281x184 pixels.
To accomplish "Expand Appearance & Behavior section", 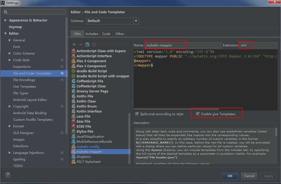I will [x=5, y=20].
